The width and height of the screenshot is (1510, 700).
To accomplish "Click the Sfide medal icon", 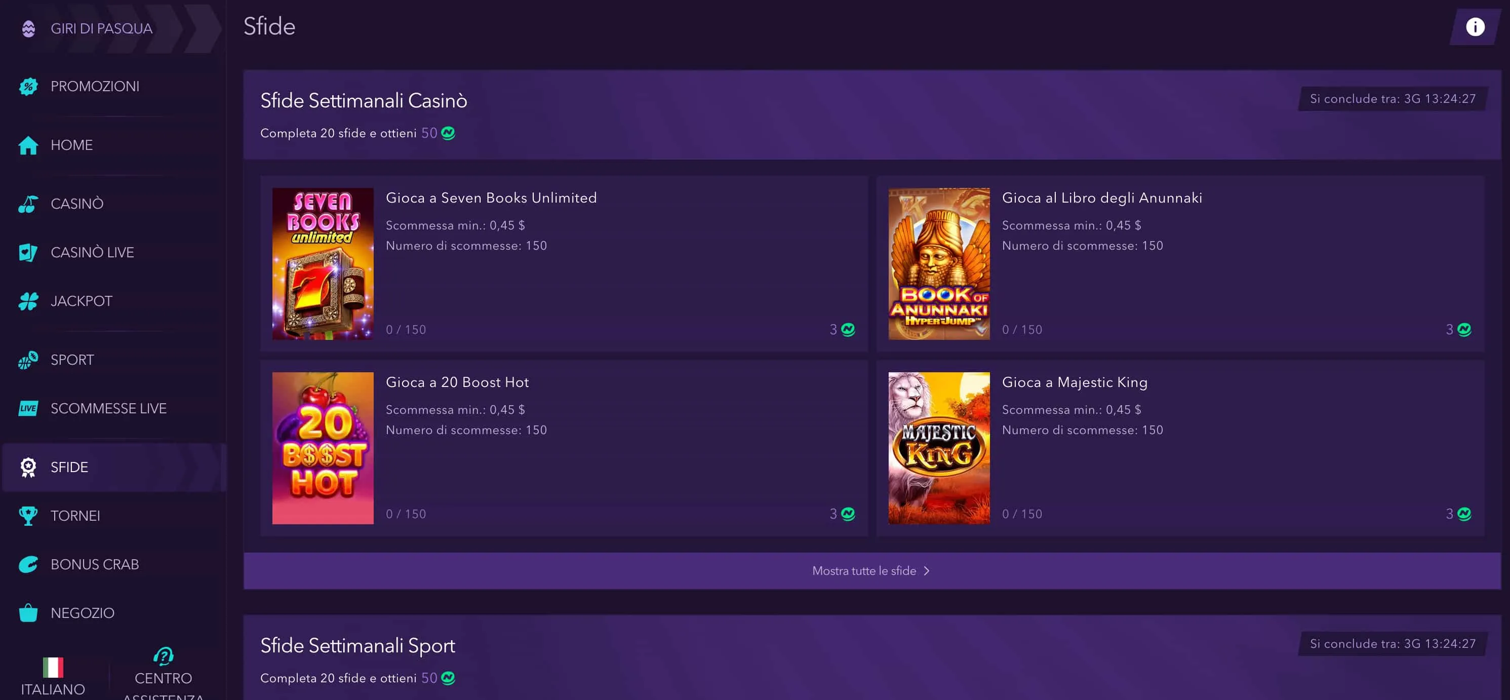I will (28, 466).
